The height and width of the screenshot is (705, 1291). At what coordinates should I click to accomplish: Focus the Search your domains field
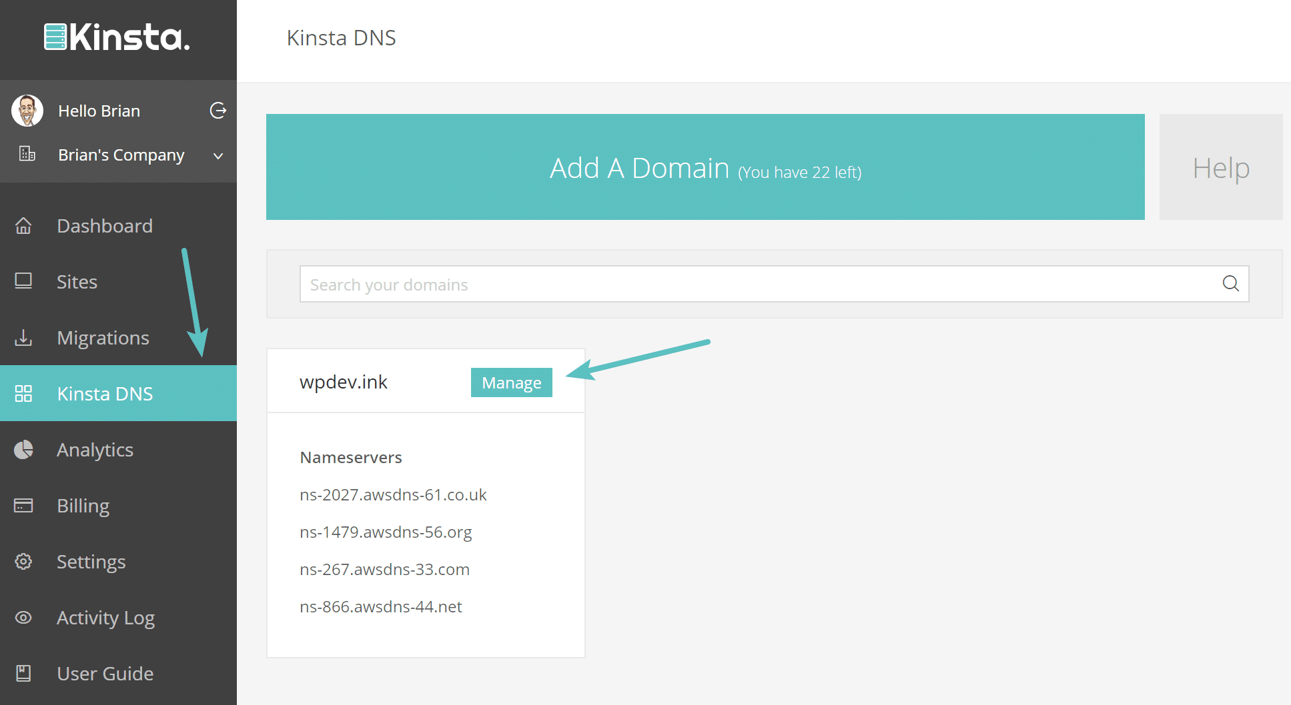click(x=774, y=284)
